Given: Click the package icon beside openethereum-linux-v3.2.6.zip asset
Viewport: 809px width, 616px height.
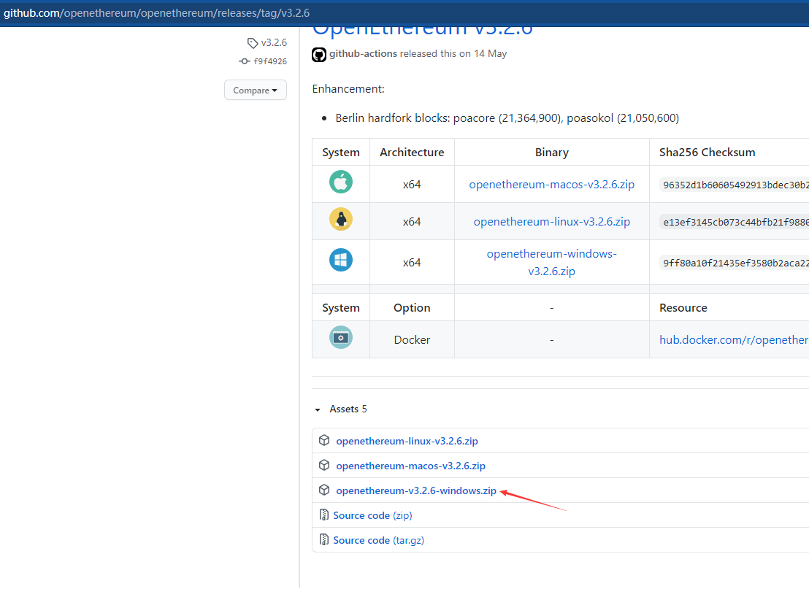Looking at the screenshot, I should click(324, 441).
